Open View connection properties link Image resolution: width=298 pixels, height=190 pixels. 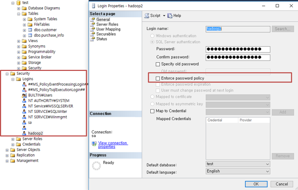click(113, 145)
